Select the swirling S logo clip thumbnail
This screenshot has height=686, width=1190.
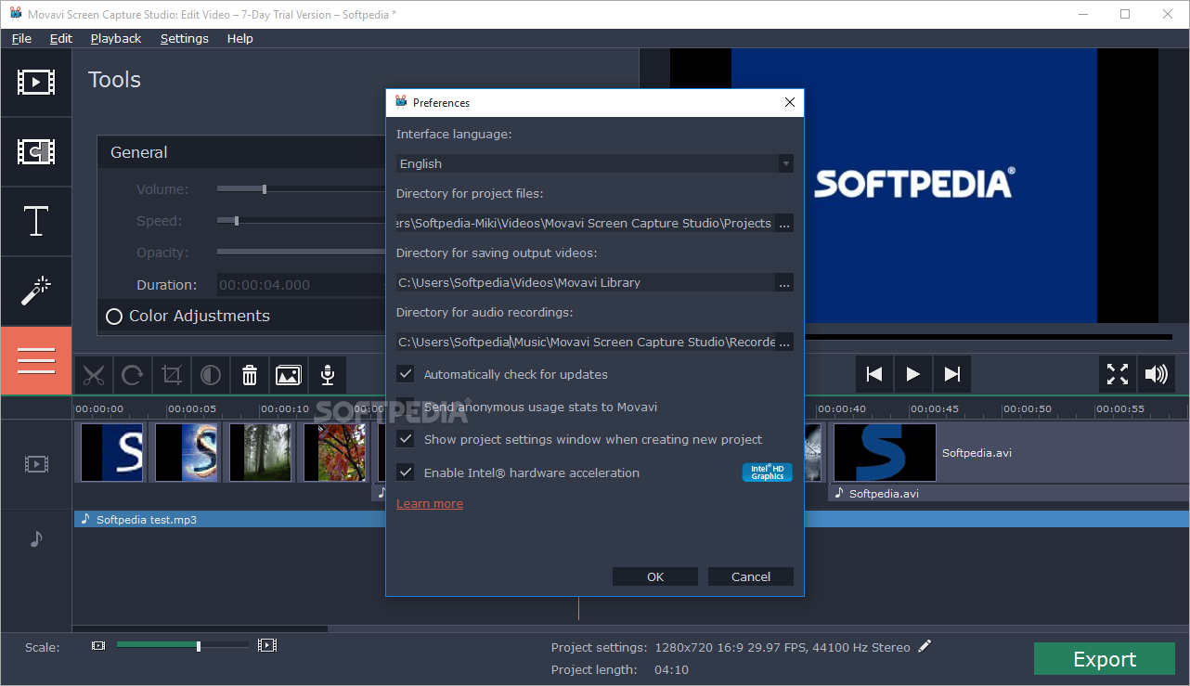(x=187, y=452)
